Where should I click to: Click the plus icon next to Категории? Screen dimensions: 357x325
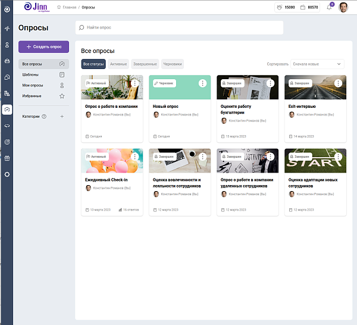point(62,117)
